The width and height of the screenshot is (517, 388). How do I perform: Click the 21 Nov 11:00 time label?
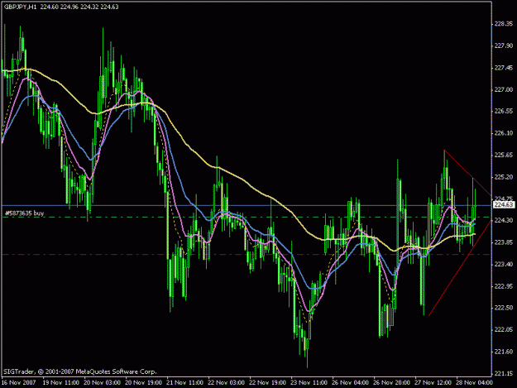pos(184,383)
